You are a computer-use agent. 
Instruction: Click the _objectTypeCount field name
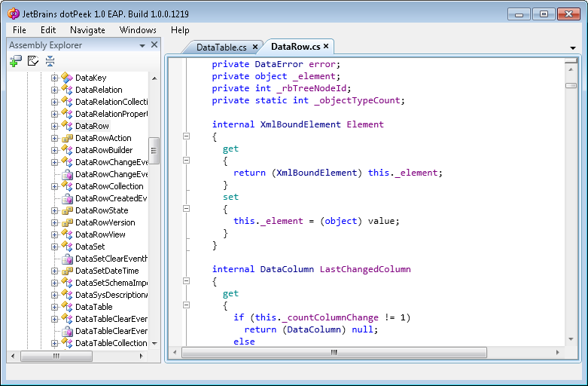(358, 100)
